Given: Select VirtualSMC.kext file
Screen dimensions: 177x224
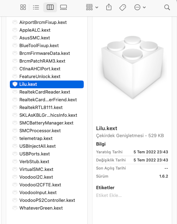Looking at the screenshot, I should pyautogui.click(x=47, y=169).
